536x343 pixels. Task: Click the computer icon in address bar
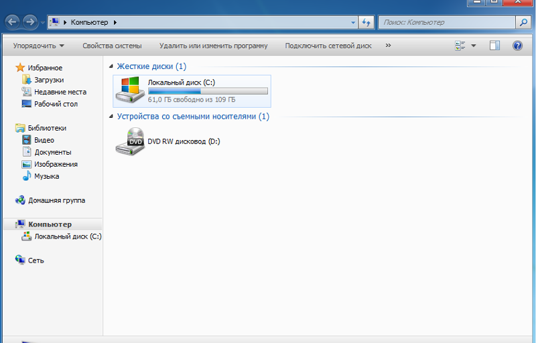coord(54,22)
